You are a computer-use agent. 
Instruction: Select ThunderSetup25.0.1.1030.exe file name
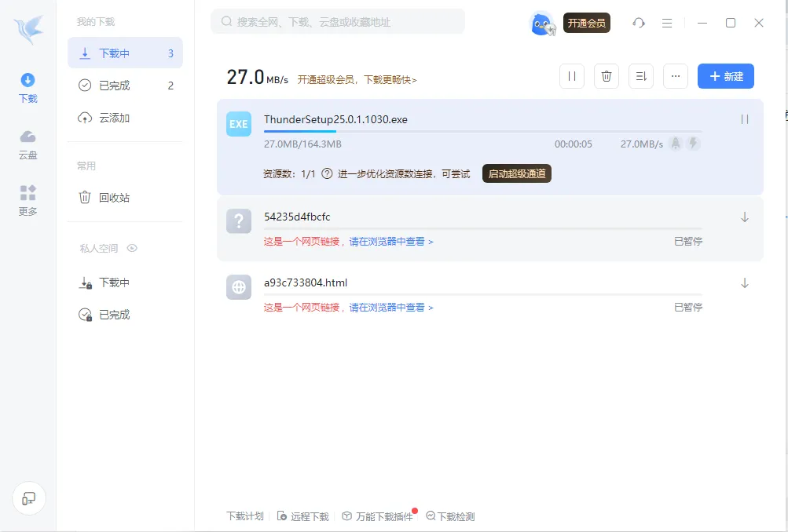335,119
